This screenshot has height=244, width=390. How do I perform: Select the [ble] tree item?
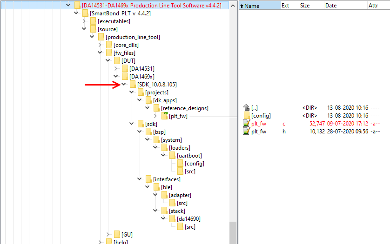167,187
